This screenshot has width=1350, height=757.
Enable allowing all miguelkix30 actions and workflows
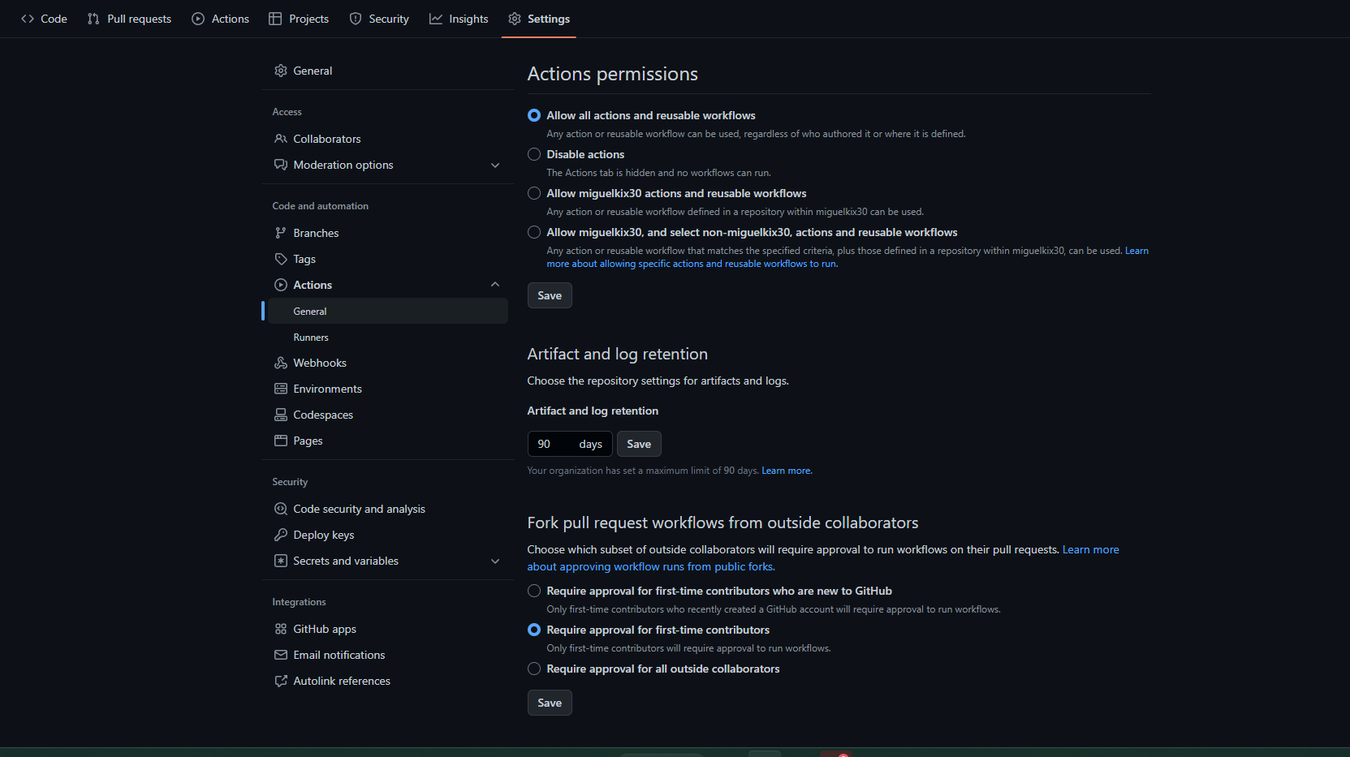click(x=533, y=193)
